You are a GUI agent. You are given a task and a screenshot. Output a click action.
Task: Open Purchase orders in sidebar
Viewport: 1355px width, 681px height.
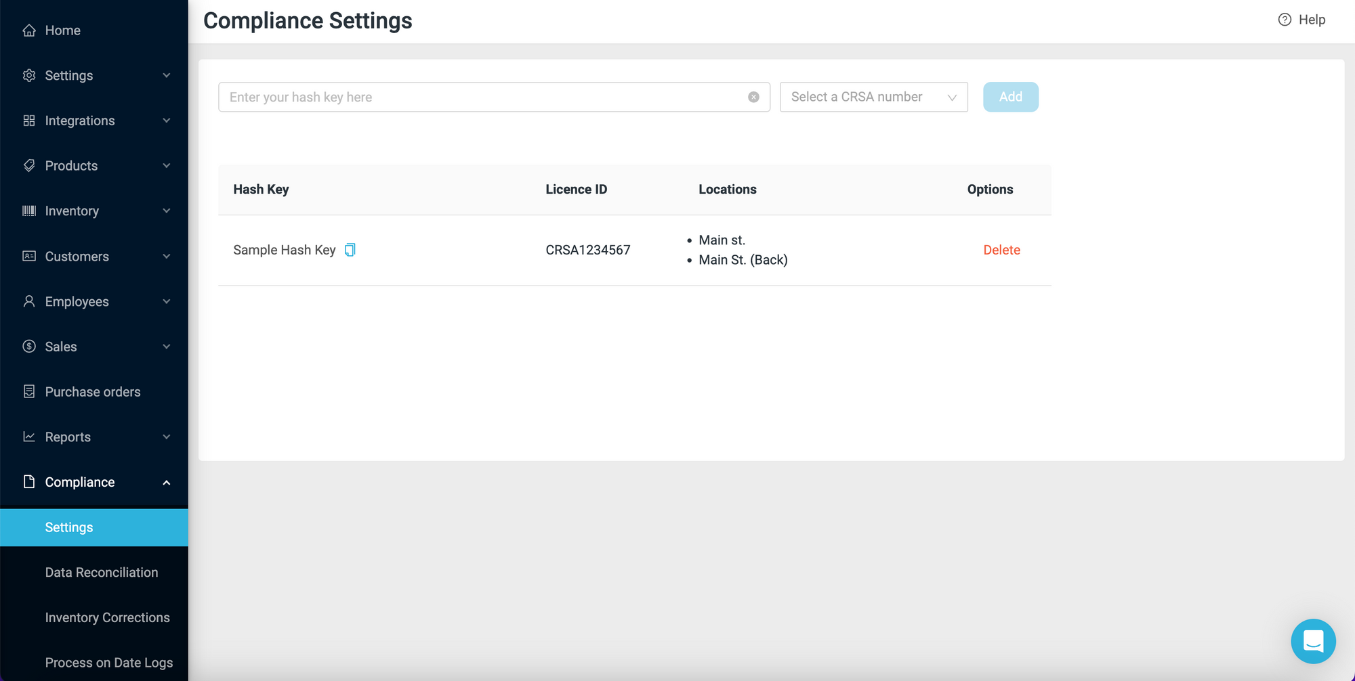(93, 392)
